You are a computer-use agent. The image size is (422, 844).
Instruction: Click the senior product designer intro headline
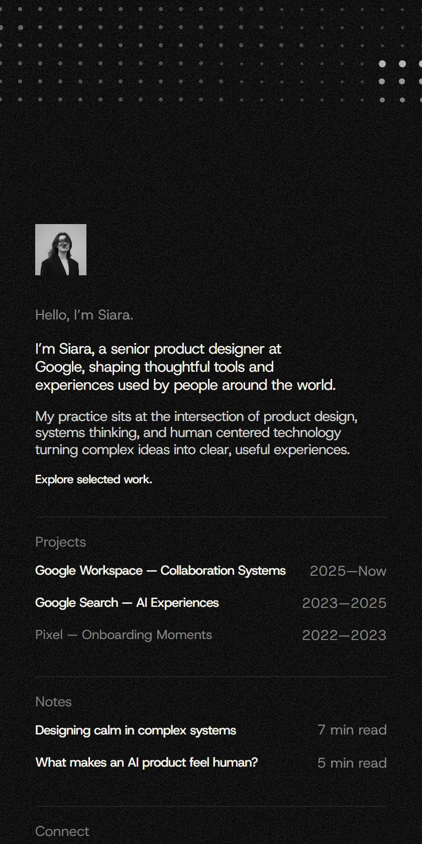(x=185, y=367)
